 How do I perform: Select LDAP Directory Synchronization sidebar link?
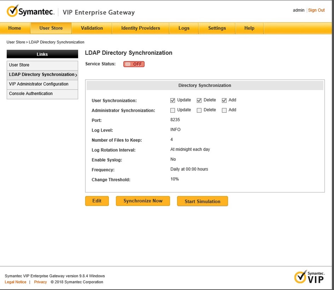42,75
